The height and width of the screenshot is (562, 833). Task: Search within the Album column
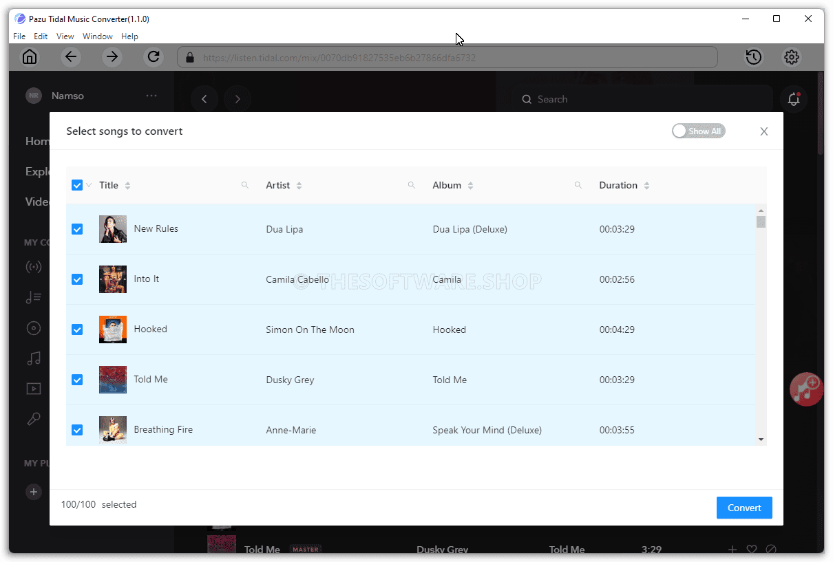click(x=578, y=185)
